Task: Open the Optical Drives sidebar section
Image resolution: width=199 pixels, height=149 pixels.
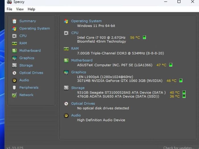Action: tap(31, 73)
